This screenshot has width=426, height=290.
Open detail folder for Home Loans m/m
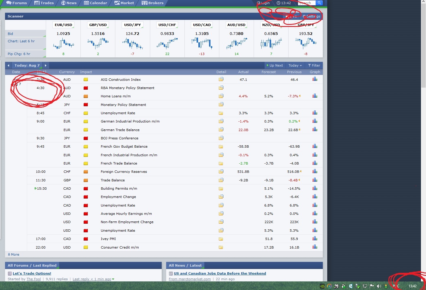click(221, 96)
